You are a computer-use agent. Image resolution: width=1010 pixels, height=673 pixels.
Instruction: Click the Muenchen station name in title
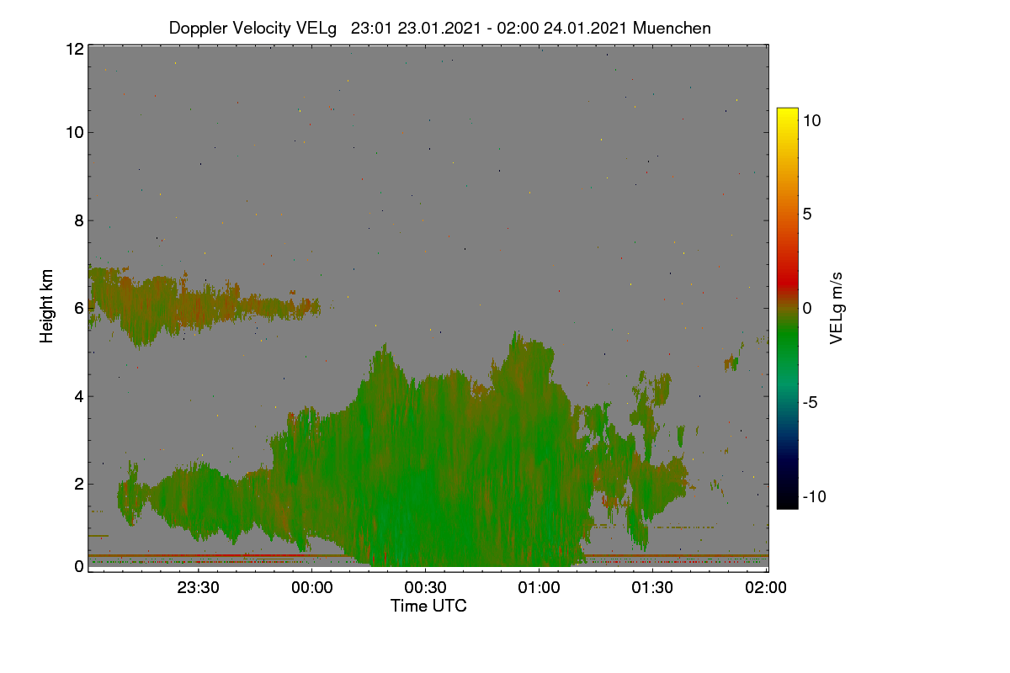672,28
